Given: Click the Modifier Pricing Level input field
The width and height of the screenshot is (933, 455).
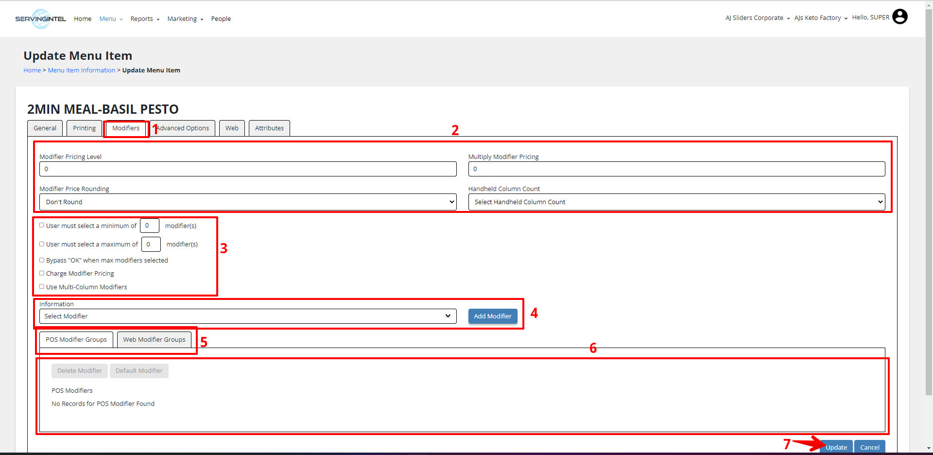Looking at the screenshot, I should point(248,169).
